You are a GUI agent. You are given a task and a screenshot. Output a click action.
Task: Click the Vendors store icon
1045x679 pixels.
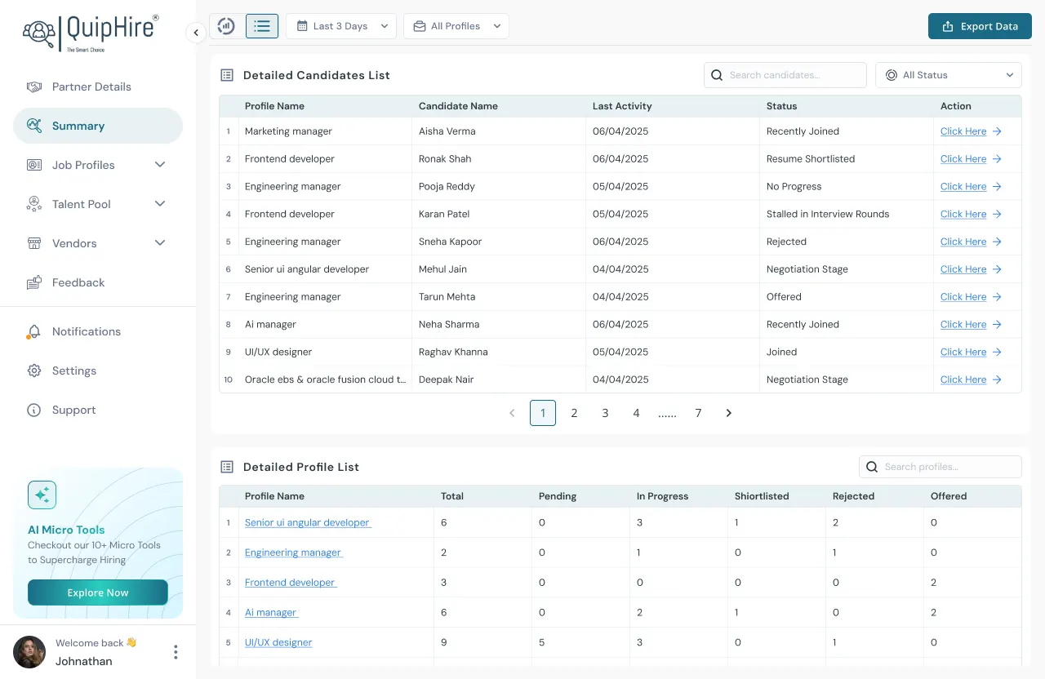[34, 243]
